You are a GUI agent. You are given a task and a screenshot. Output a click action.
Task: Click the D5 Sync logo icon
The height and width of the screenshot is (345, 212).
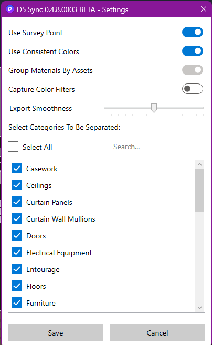[x=10, y=9]
